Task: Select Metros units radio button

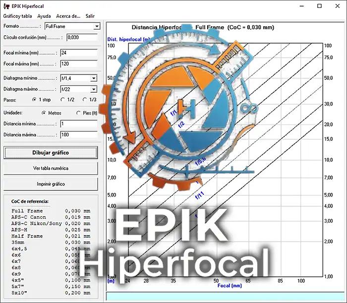Action: point(44,113)
